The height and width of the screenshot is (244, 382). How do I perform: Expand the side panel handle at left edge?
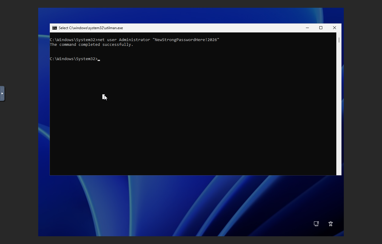click(x=2, y=93)
